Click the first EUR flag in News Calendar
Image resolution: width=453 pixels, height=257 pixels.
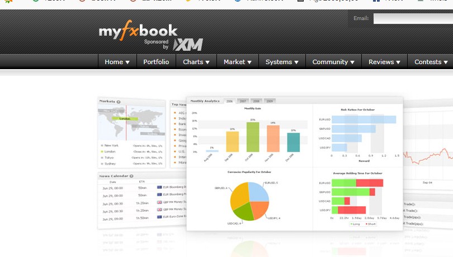tap(160, 188)
